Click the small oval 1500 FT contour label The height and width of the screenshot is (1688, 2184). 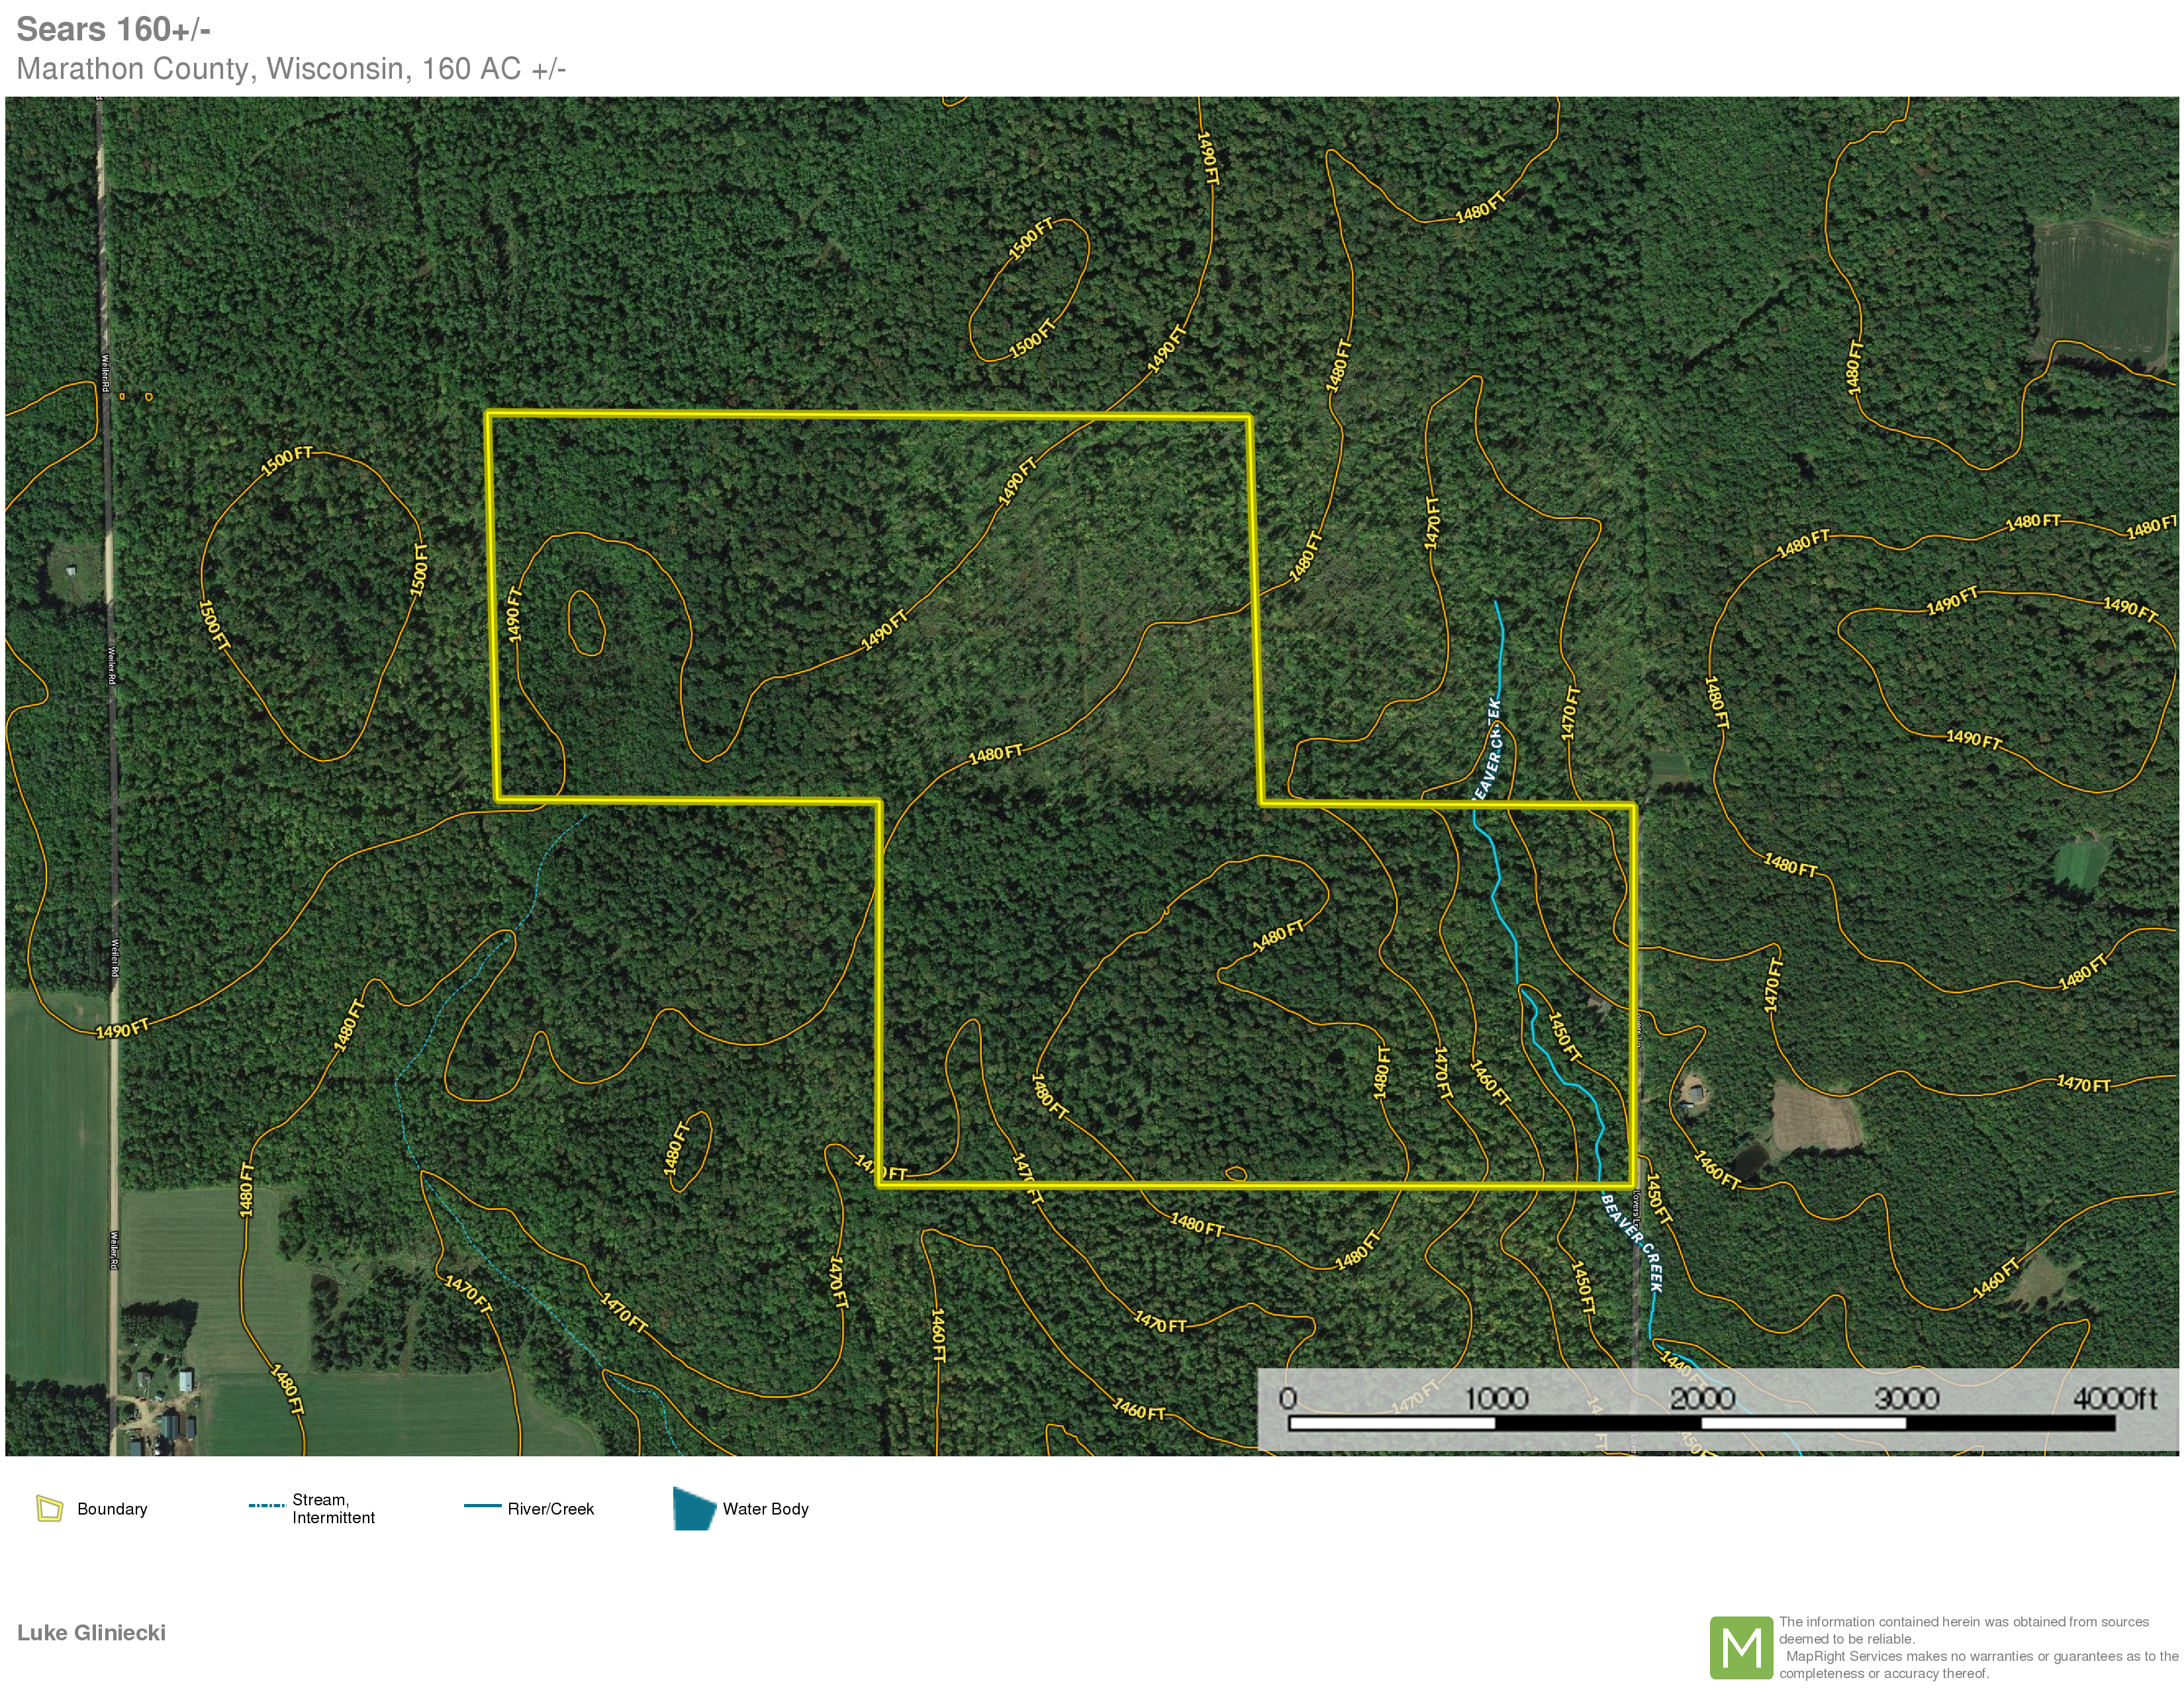1032,239
